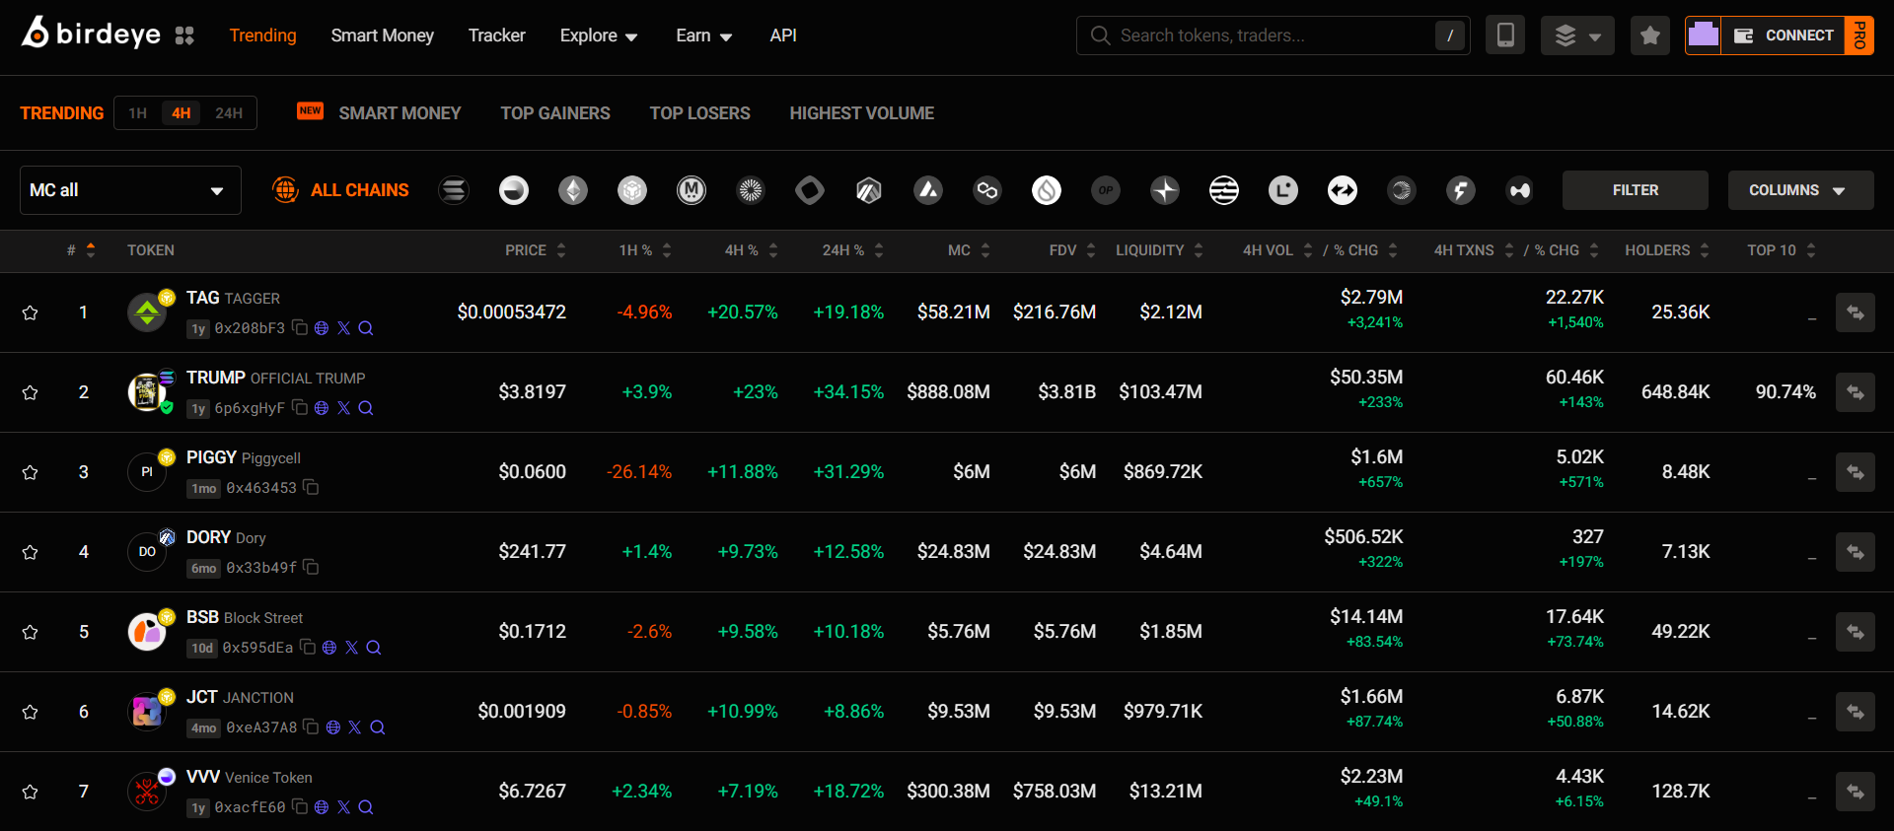Image resolution: width=1894 pixels, height=831 pixels.
Task: Open TRUMP X (Twitter) link icon
Action: [x=343, y=407]
